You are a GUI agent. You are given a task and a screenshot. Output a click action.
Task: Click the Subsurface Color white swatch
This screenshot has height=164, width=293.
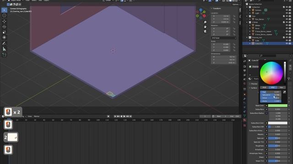[278, 123]
